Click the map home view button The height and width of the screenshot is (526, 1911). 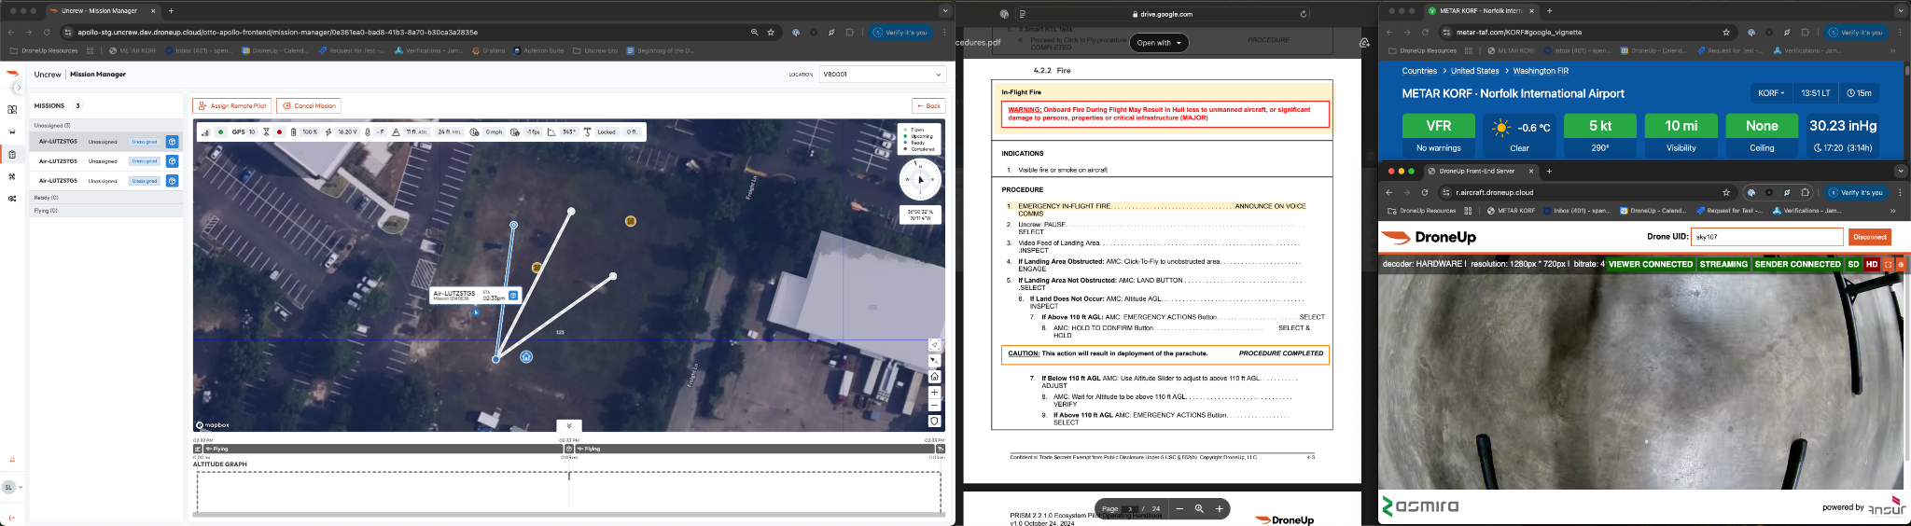(x=934, y=377)
